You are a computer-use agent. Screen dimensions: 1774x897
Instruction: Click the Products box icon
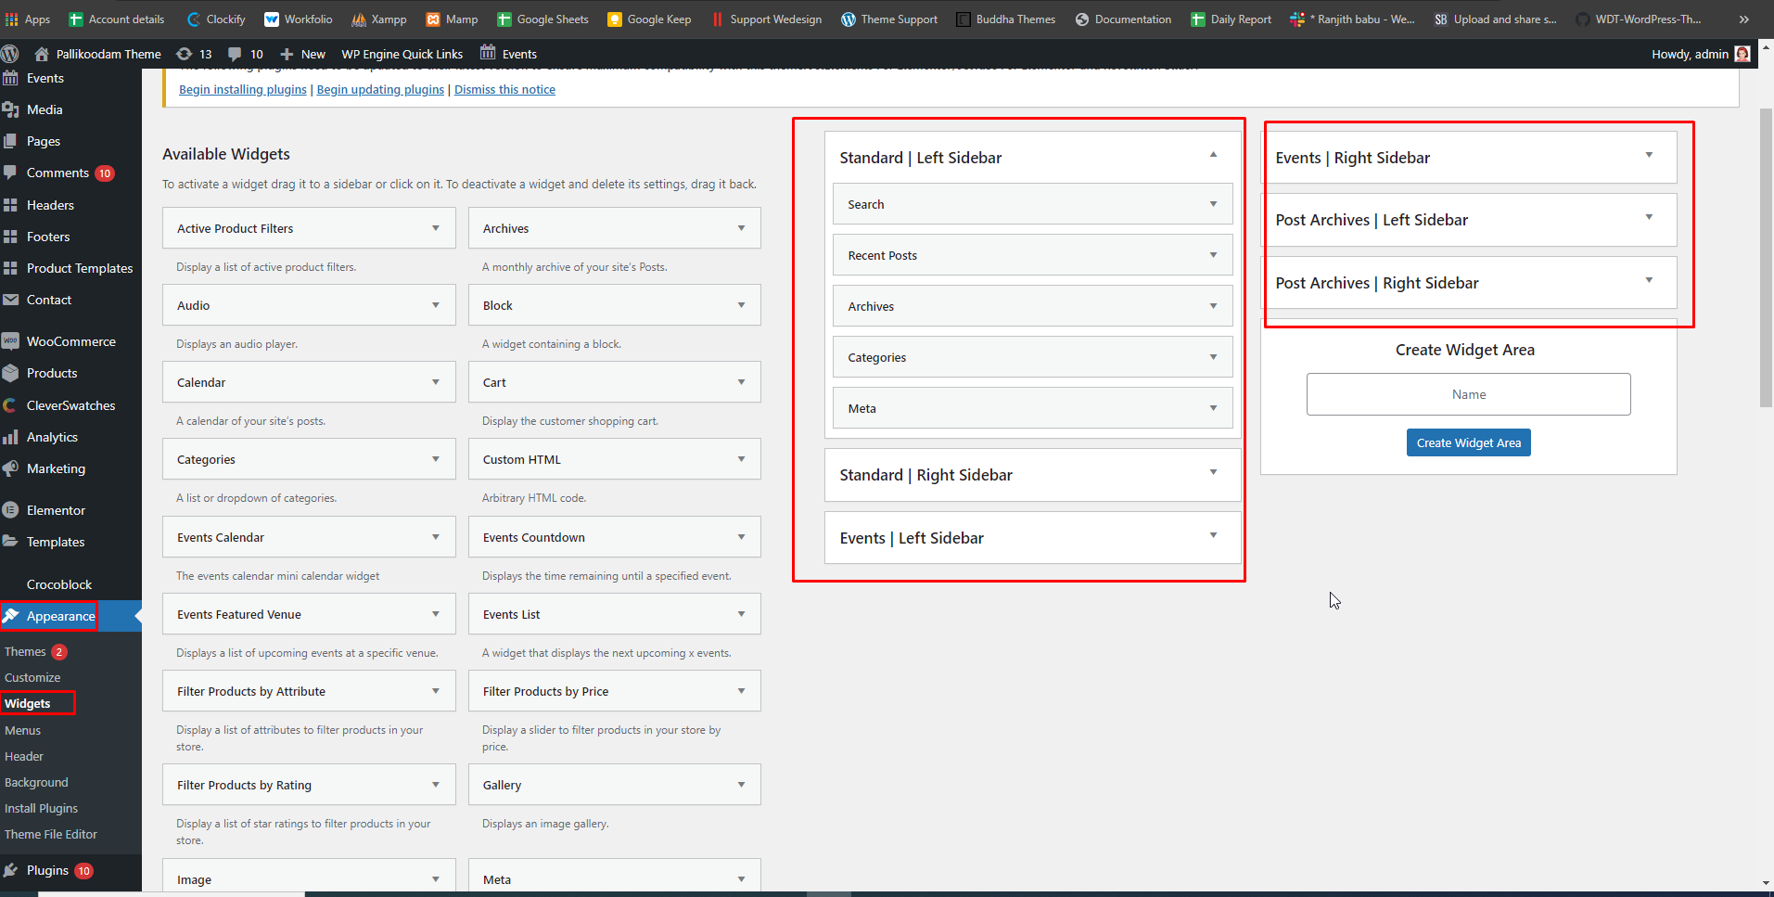tap(11, 373)
